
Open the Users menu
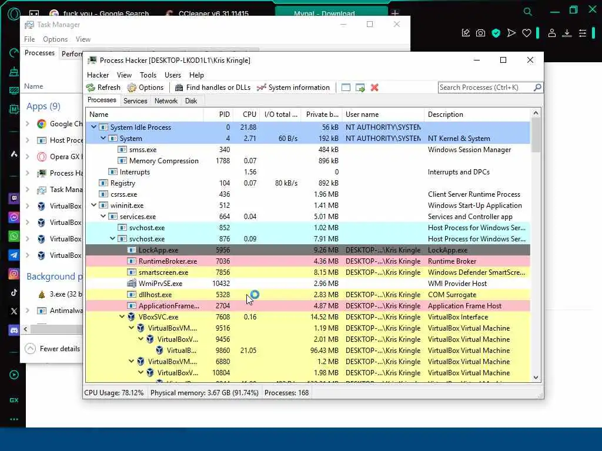coord(173,75)
